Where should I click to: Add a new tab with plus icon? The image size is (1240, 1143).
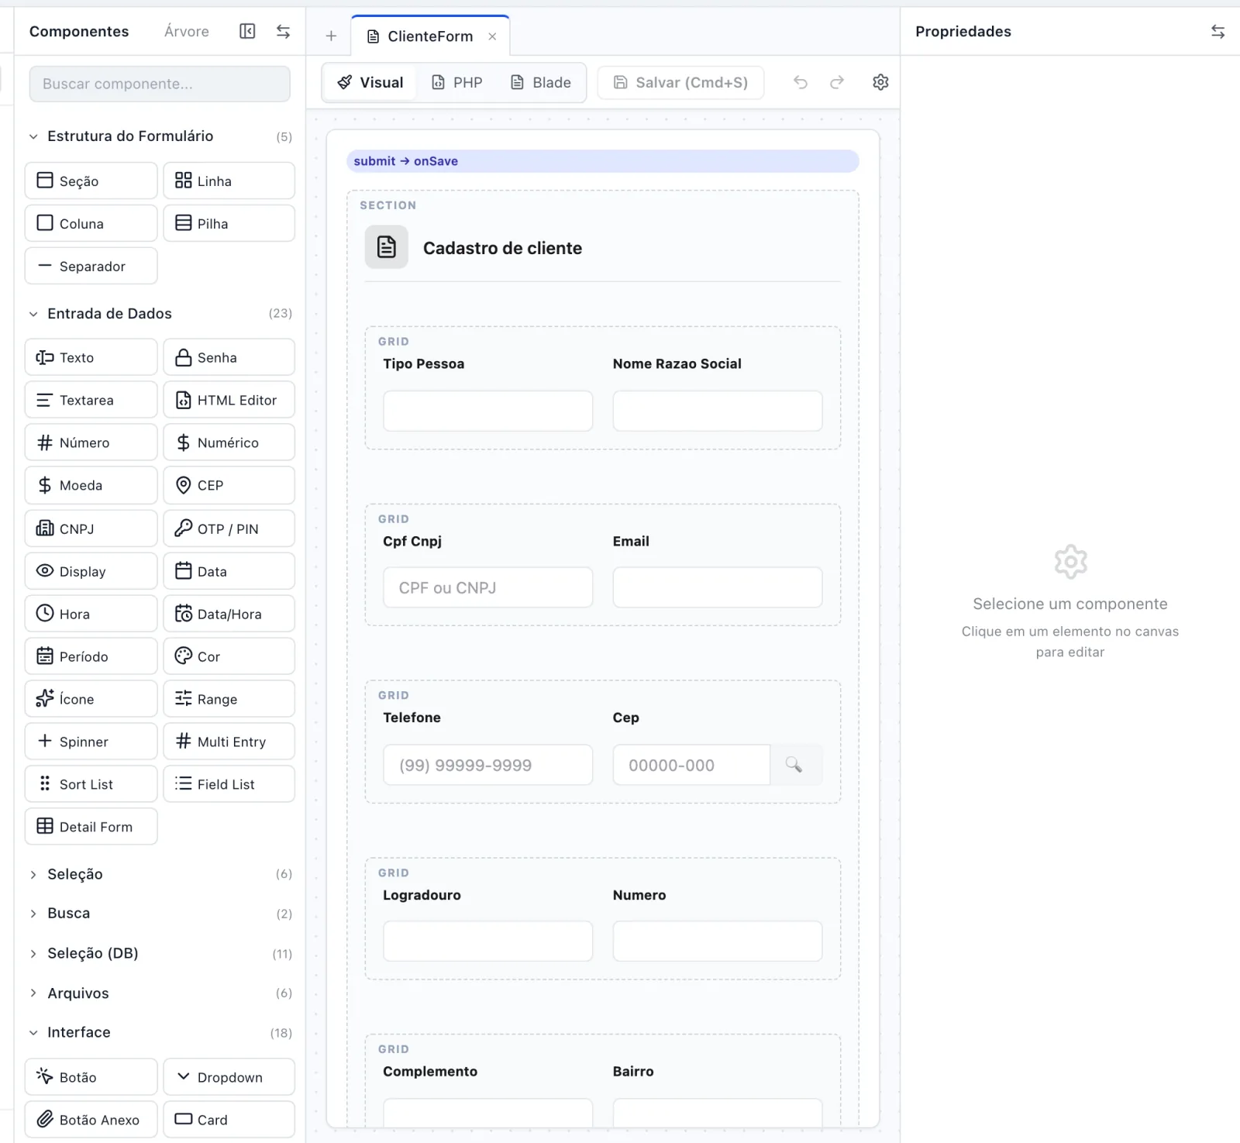[331, 36]
